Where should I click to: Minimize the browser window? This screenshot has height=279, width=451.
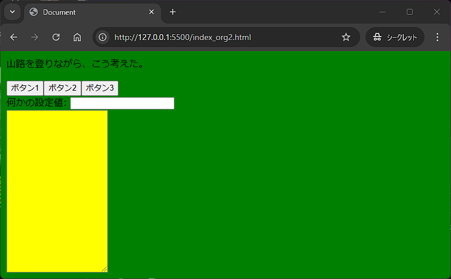[x=383, y=12]
